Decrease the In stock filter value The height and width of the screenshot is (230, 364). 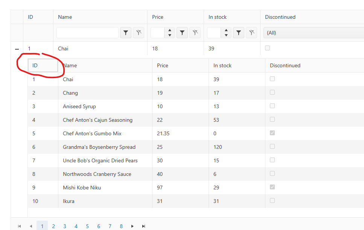point(226,35)
